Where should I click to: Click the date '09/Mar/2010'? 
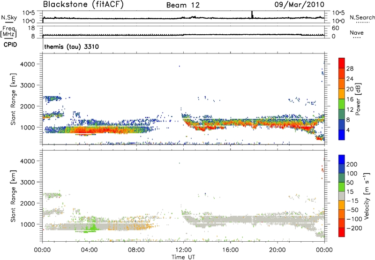click(300, 5)
